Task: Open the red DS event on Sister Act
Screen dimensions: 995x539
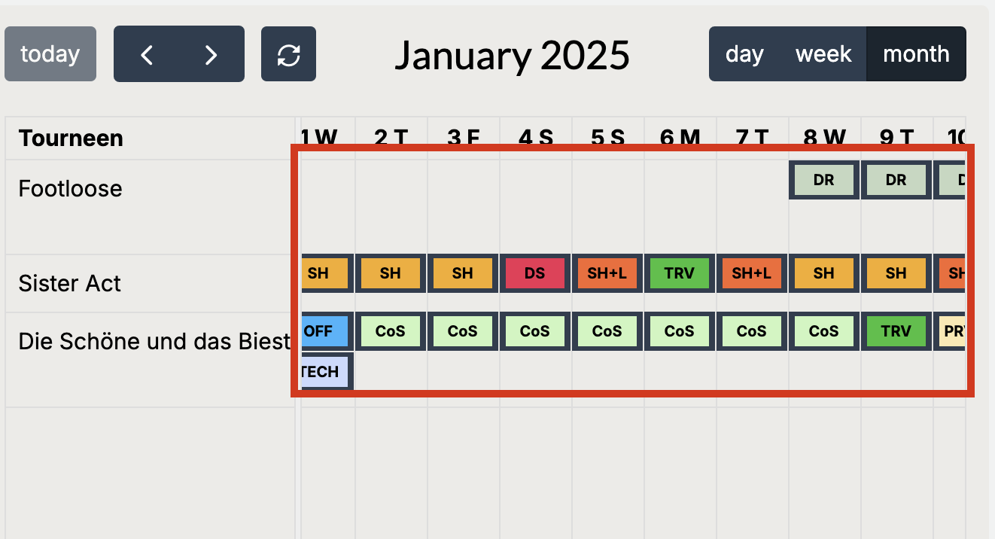Action: [x=534, y=273]
